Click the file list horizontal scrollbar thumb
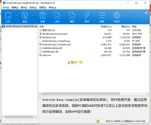The height and width of the screenshot is (125, 151). click(x=81, y=94)
